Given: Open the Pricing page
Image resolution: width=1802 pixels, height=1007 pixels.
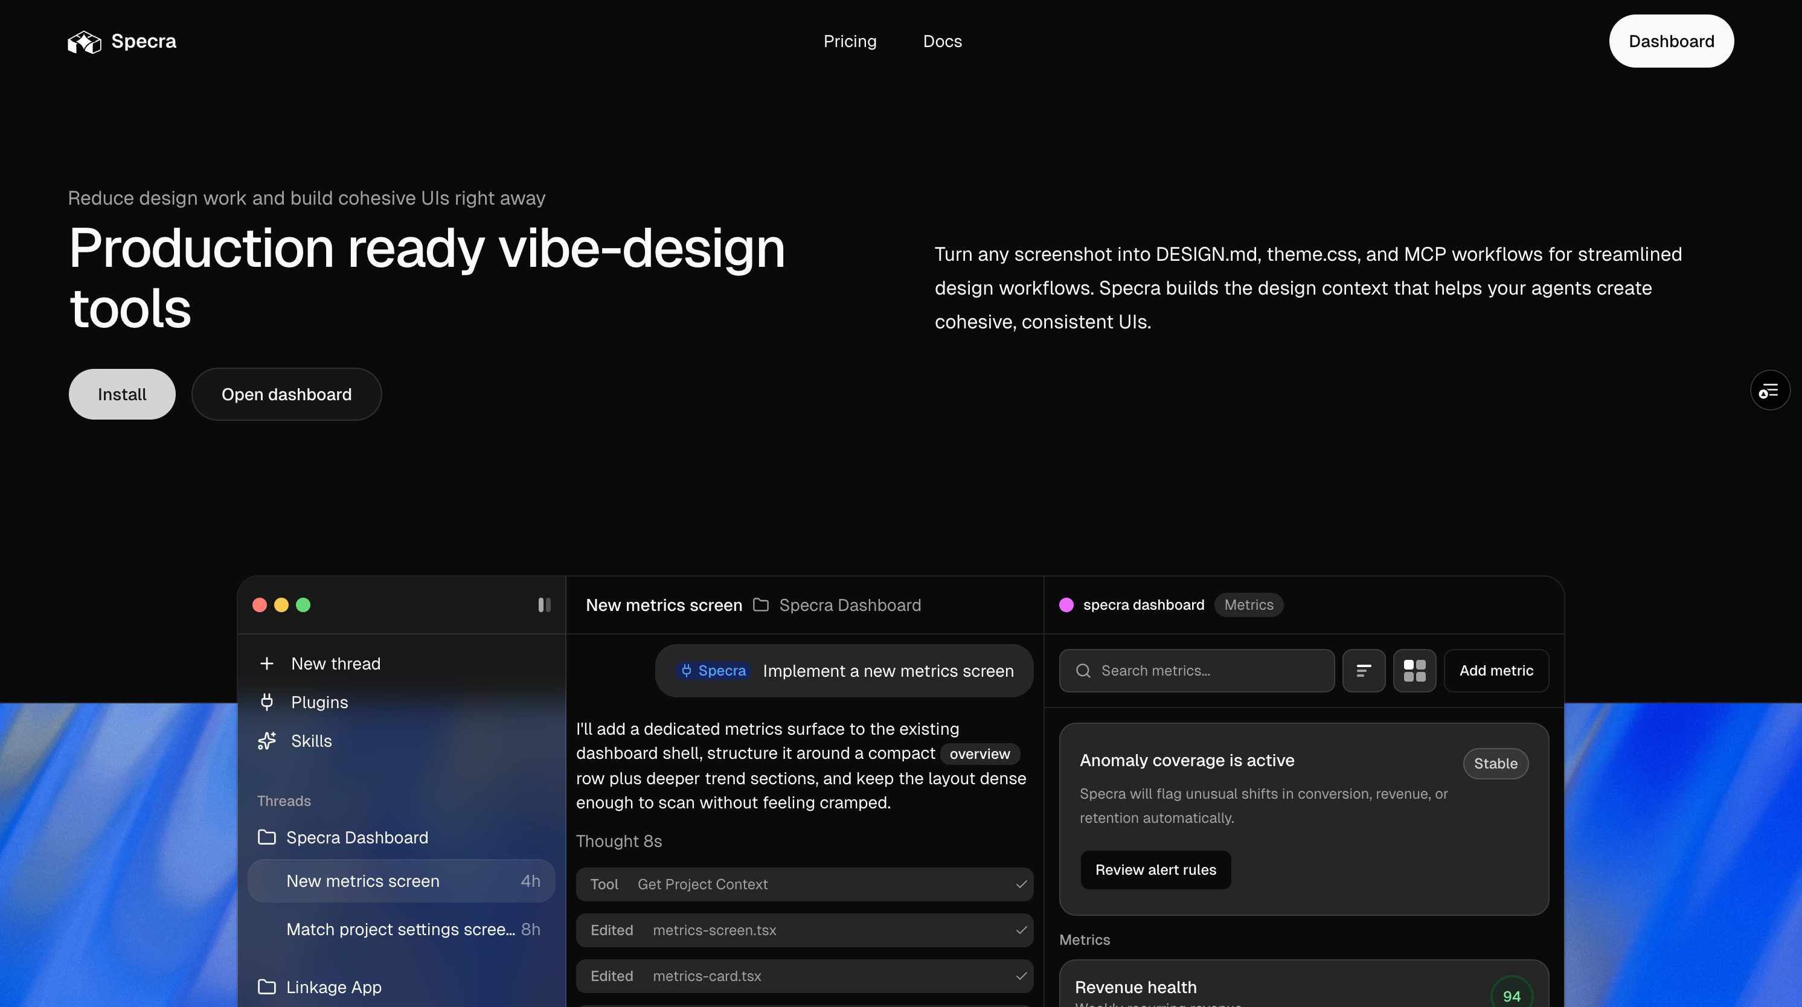Looking at the screenshot, I should pyautogui.click(x=850, y=41).
